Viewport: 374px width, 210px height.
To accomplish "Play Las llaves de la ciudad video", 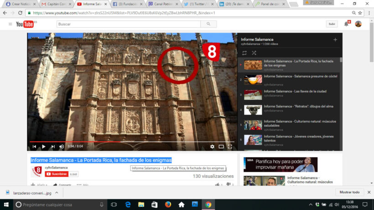I will (289, 95).
